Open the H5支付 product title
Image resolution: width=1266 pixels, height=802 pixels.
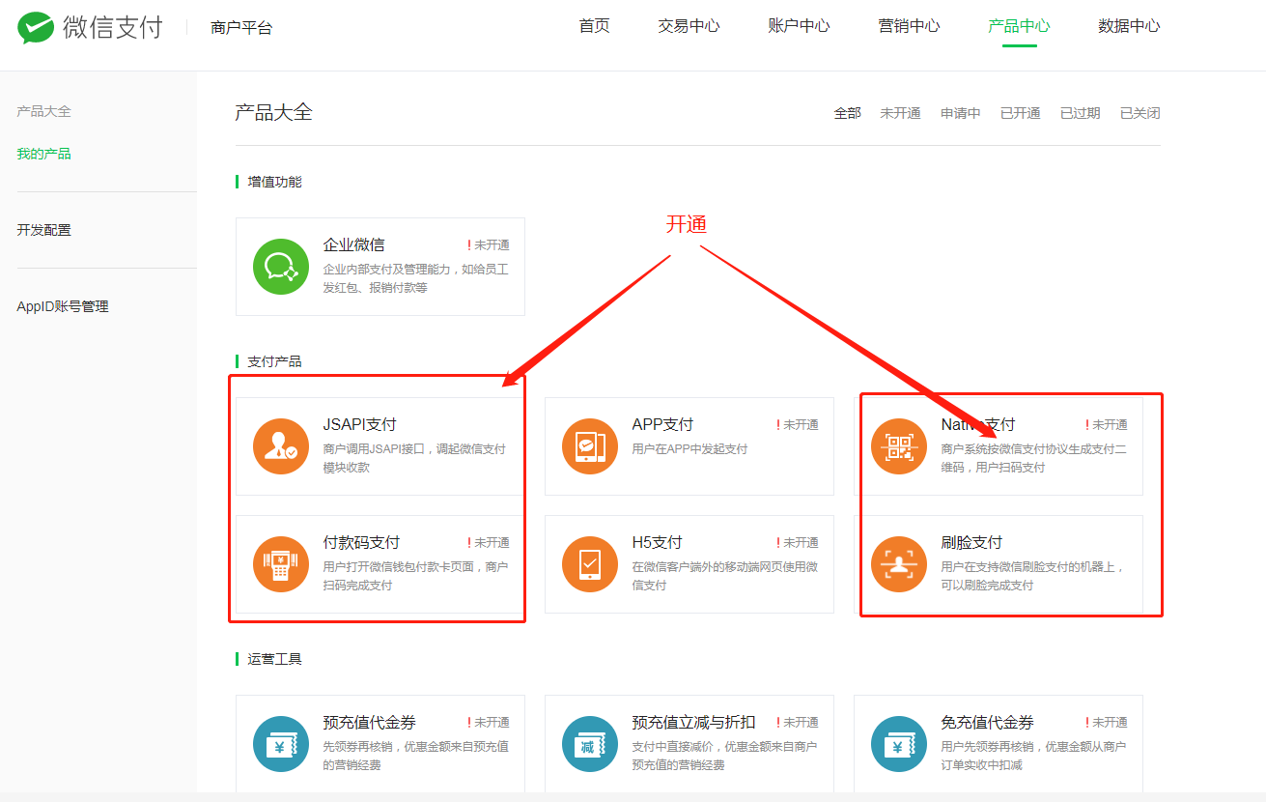pyautogui.click(x=657, y=542)
